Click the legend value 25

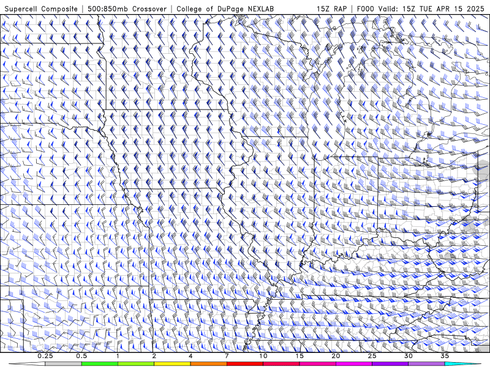pos(372,356)
